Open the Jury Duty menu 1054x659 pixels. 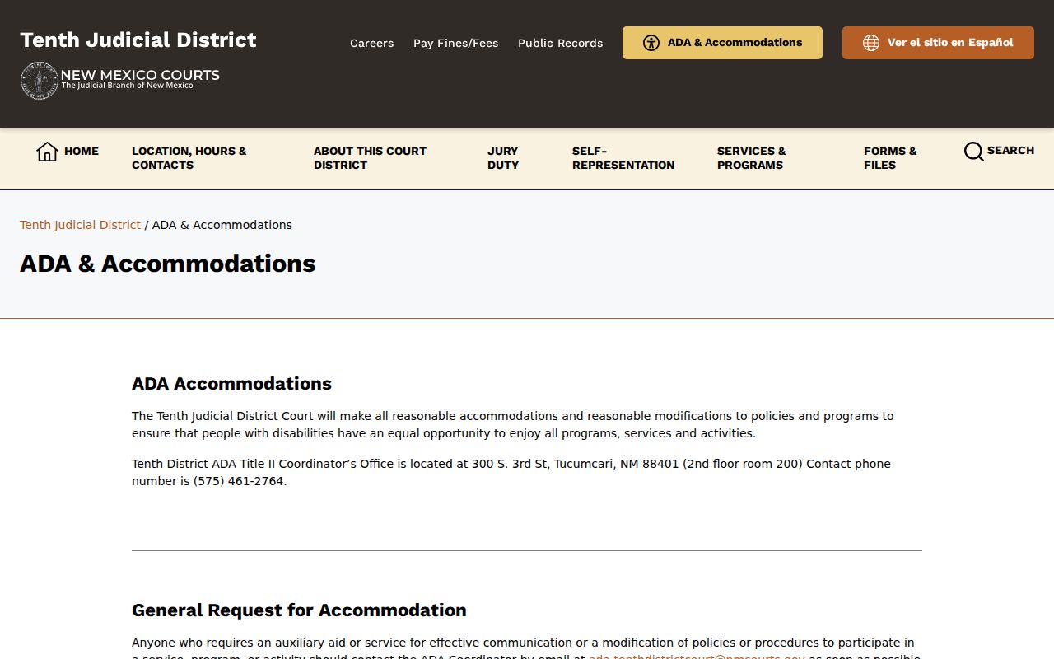pyautogui.click(x=503, y=158)
